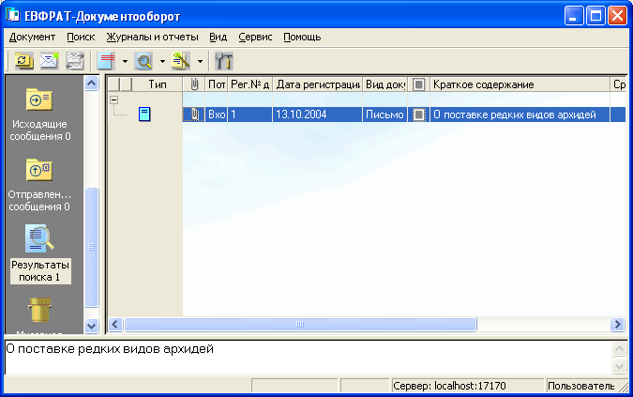Sort by paperclip attachment column header
This screenshot has width=633, height=397.
194,84
